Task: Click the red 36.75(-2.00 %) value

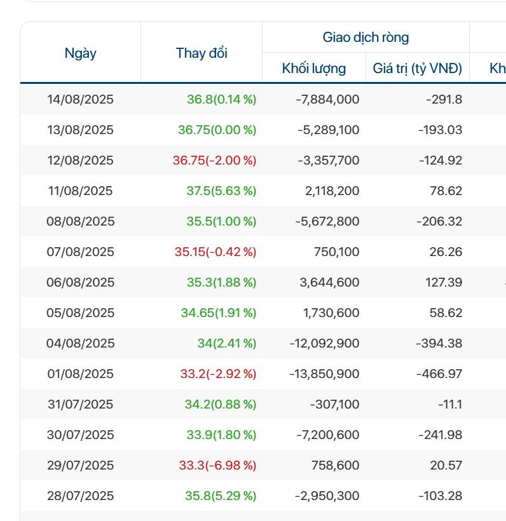Action: tap(214, 160)
